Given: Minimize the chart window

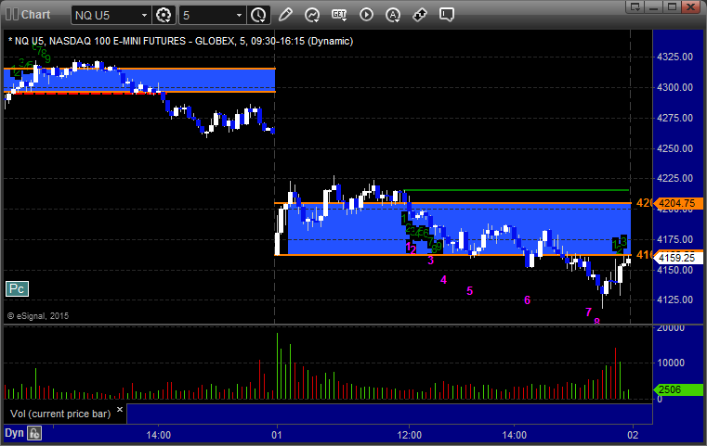Looking at the screenshot, I should [x=653, y=6].
